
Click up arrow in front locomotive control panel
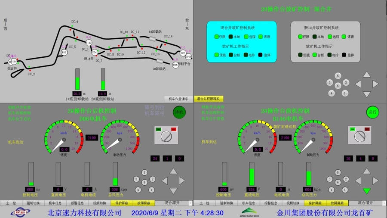click(x=367, y=171)
